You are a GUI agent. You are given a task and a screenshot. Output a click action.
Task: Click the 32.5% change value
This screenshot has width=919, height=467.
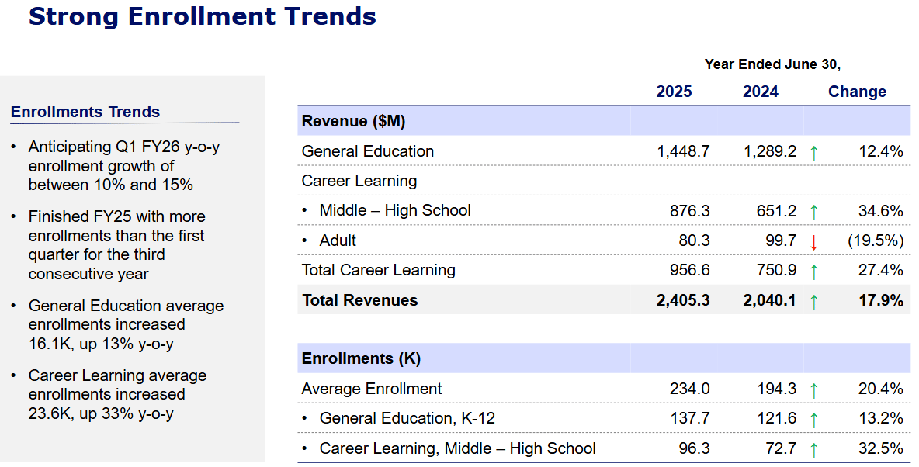(881, 448)
